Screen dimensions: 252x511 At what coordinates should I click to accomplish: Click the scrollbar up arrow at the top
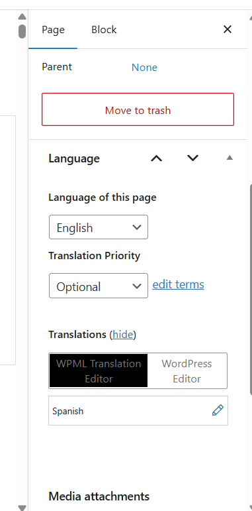[x=22, y=17]
